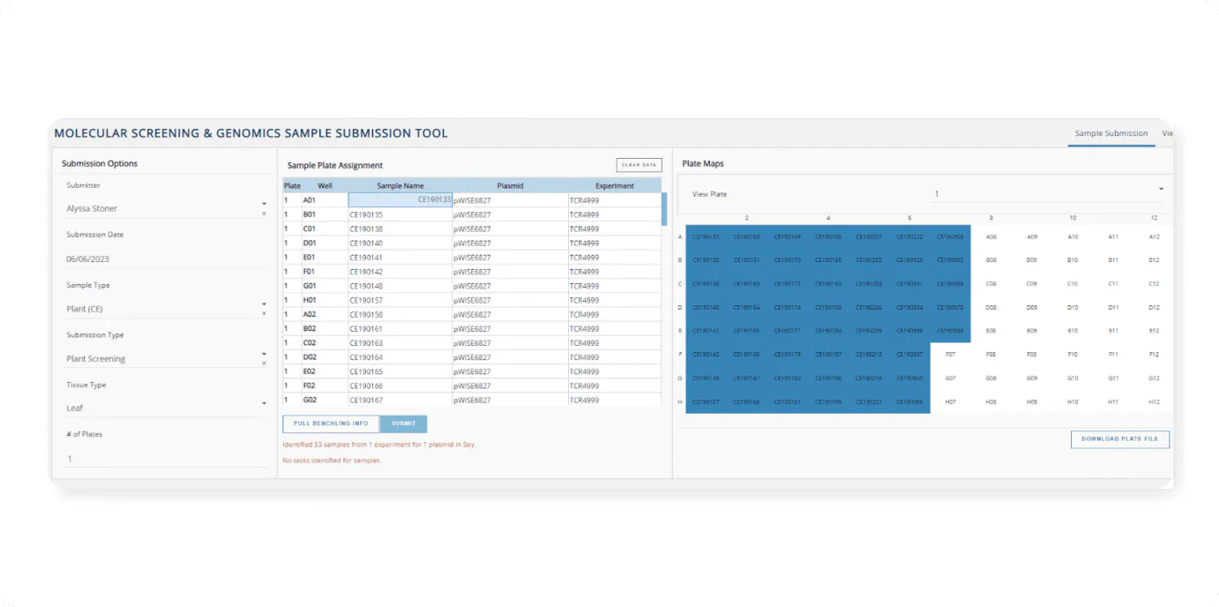Clear the Submission Type selection x icon
The image size is (1219, 607).
click(x=264, y=363)
